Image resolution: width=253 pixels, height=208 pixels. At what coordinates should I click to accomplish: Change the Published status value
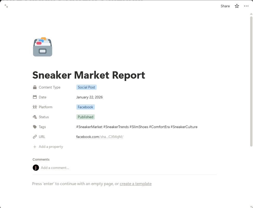pos(85,117)
